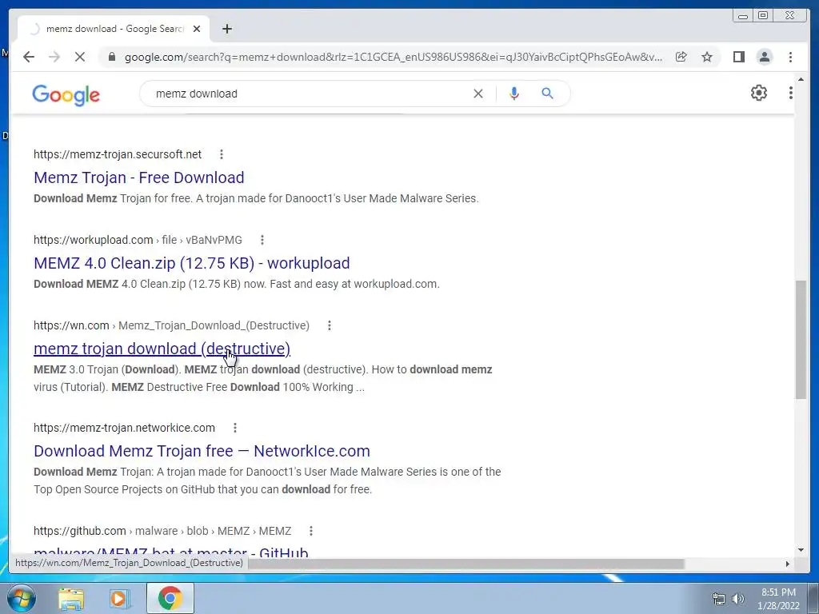The image size is (819, 614).
Task: Open network status tray icon
Action: (719, 599)
